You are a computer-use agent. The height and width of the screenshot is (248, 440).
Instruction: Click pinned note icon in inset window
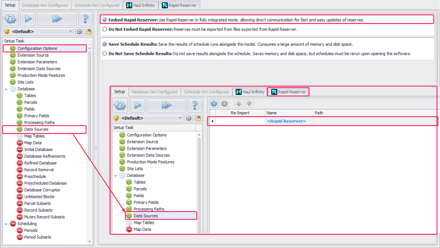[x=198, y=118]
